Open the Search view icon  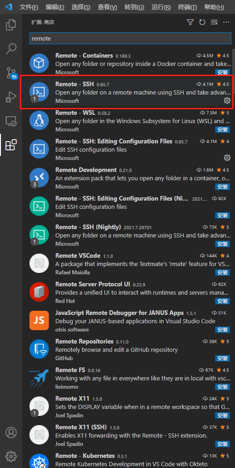11,49
